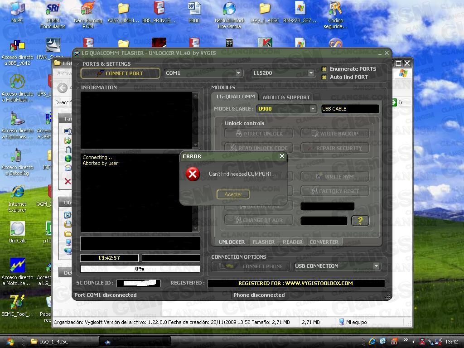This screenshot has height=348, width=464.
Task: Open the Nero Burning ROM icon
Action: (88, 15)
